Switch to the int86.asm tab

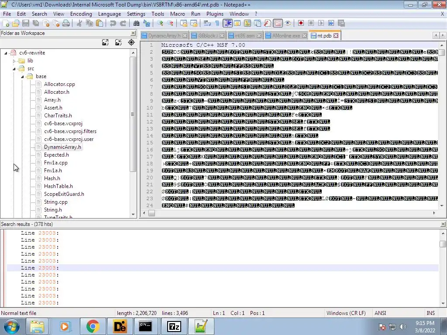244,36
